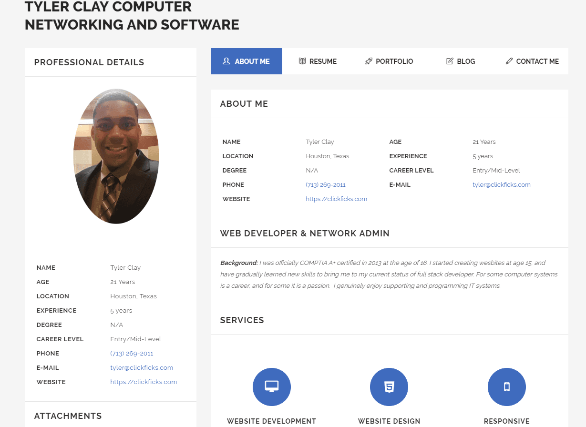Screen dimensions: 586x427
Task: Click the monitor icon for Website Development
Action: coord(272,386)
